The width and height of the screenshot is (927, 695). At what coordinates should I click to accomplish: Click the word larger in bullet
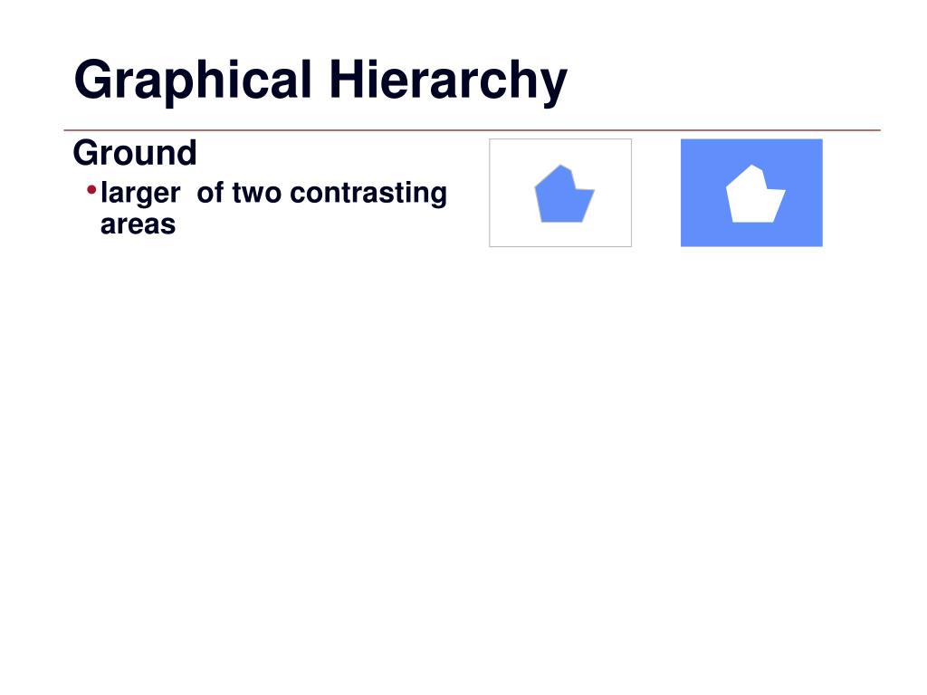[x=140, y=194]
